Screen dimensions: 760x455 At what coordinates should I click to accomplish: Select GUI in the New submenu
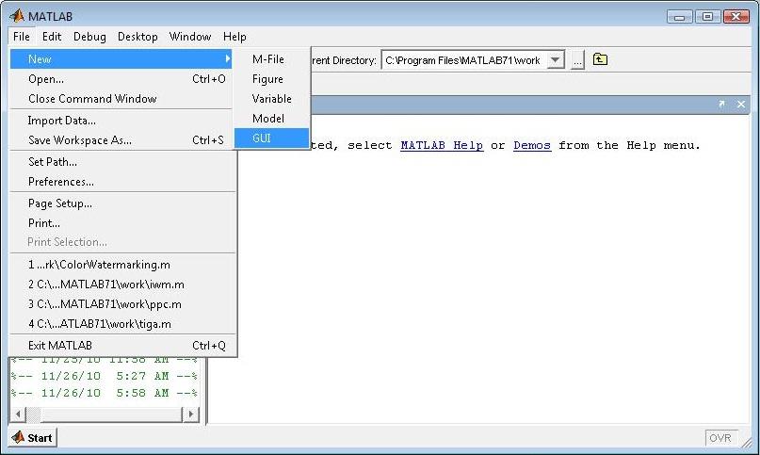coord(271,138)
